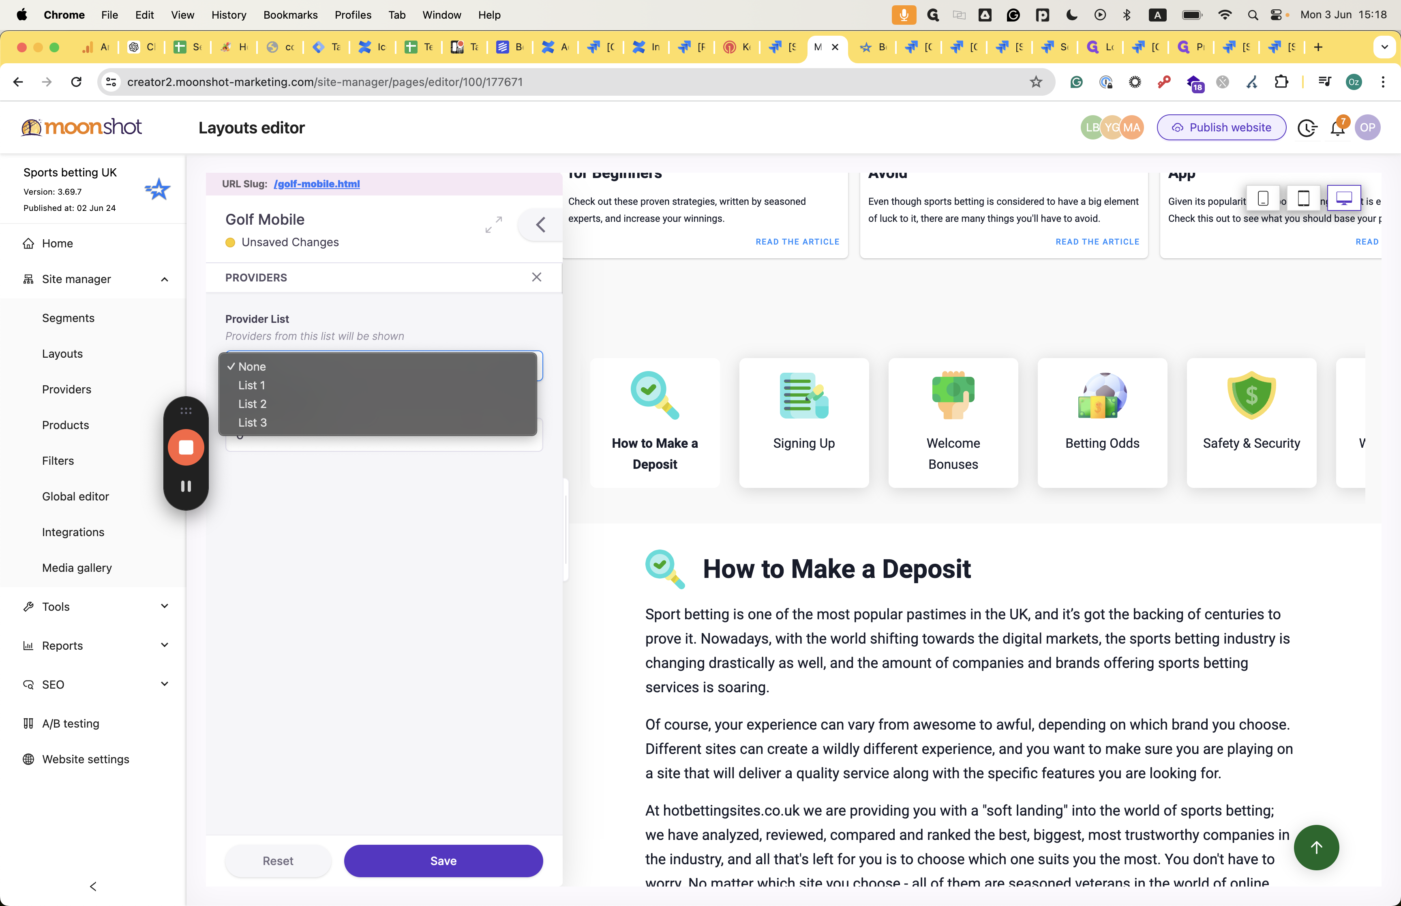Image resolution: width=1401 pixels, height=906 pixels.
Task: Choose List 2 from provider dropdown
Action: 252,404
